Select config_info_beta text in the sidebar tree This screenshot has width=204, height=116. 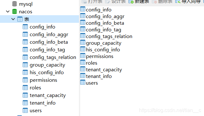[49, 42]
